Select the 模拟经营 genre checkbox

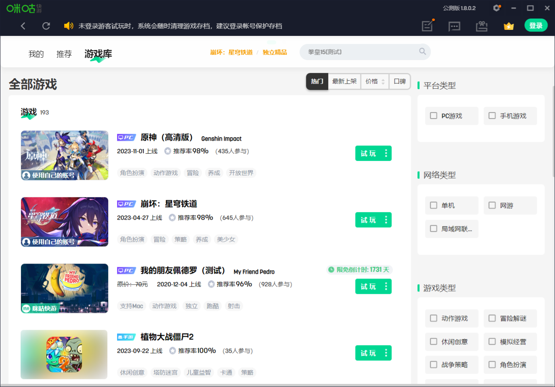point(492,342)
